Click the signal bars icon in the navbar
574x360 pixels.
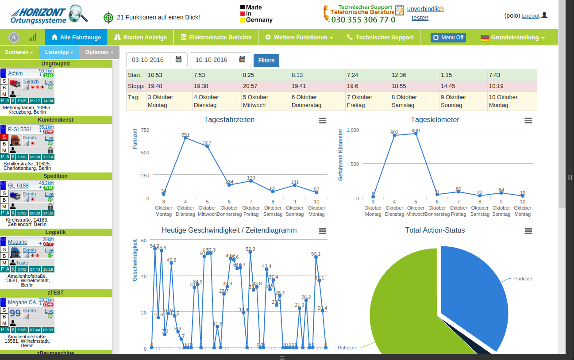tap(33, 37)
